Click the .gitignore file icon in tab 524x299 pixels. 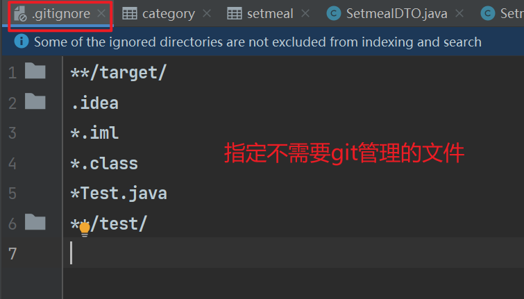(21, 13)
